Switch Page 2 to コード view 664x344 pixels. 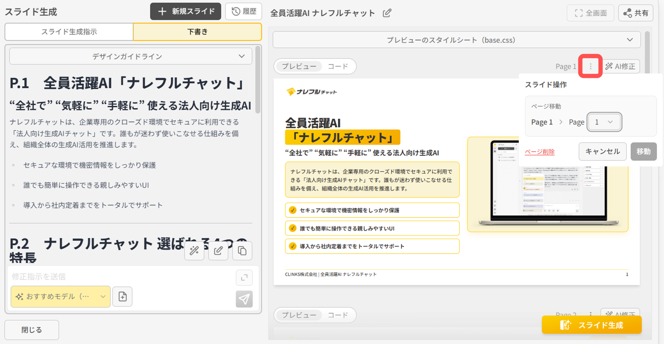click(338, 315)
